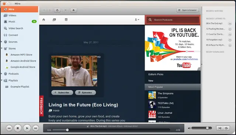Play 11 Cure For The Itc... from recent list

tap(230, 34)
